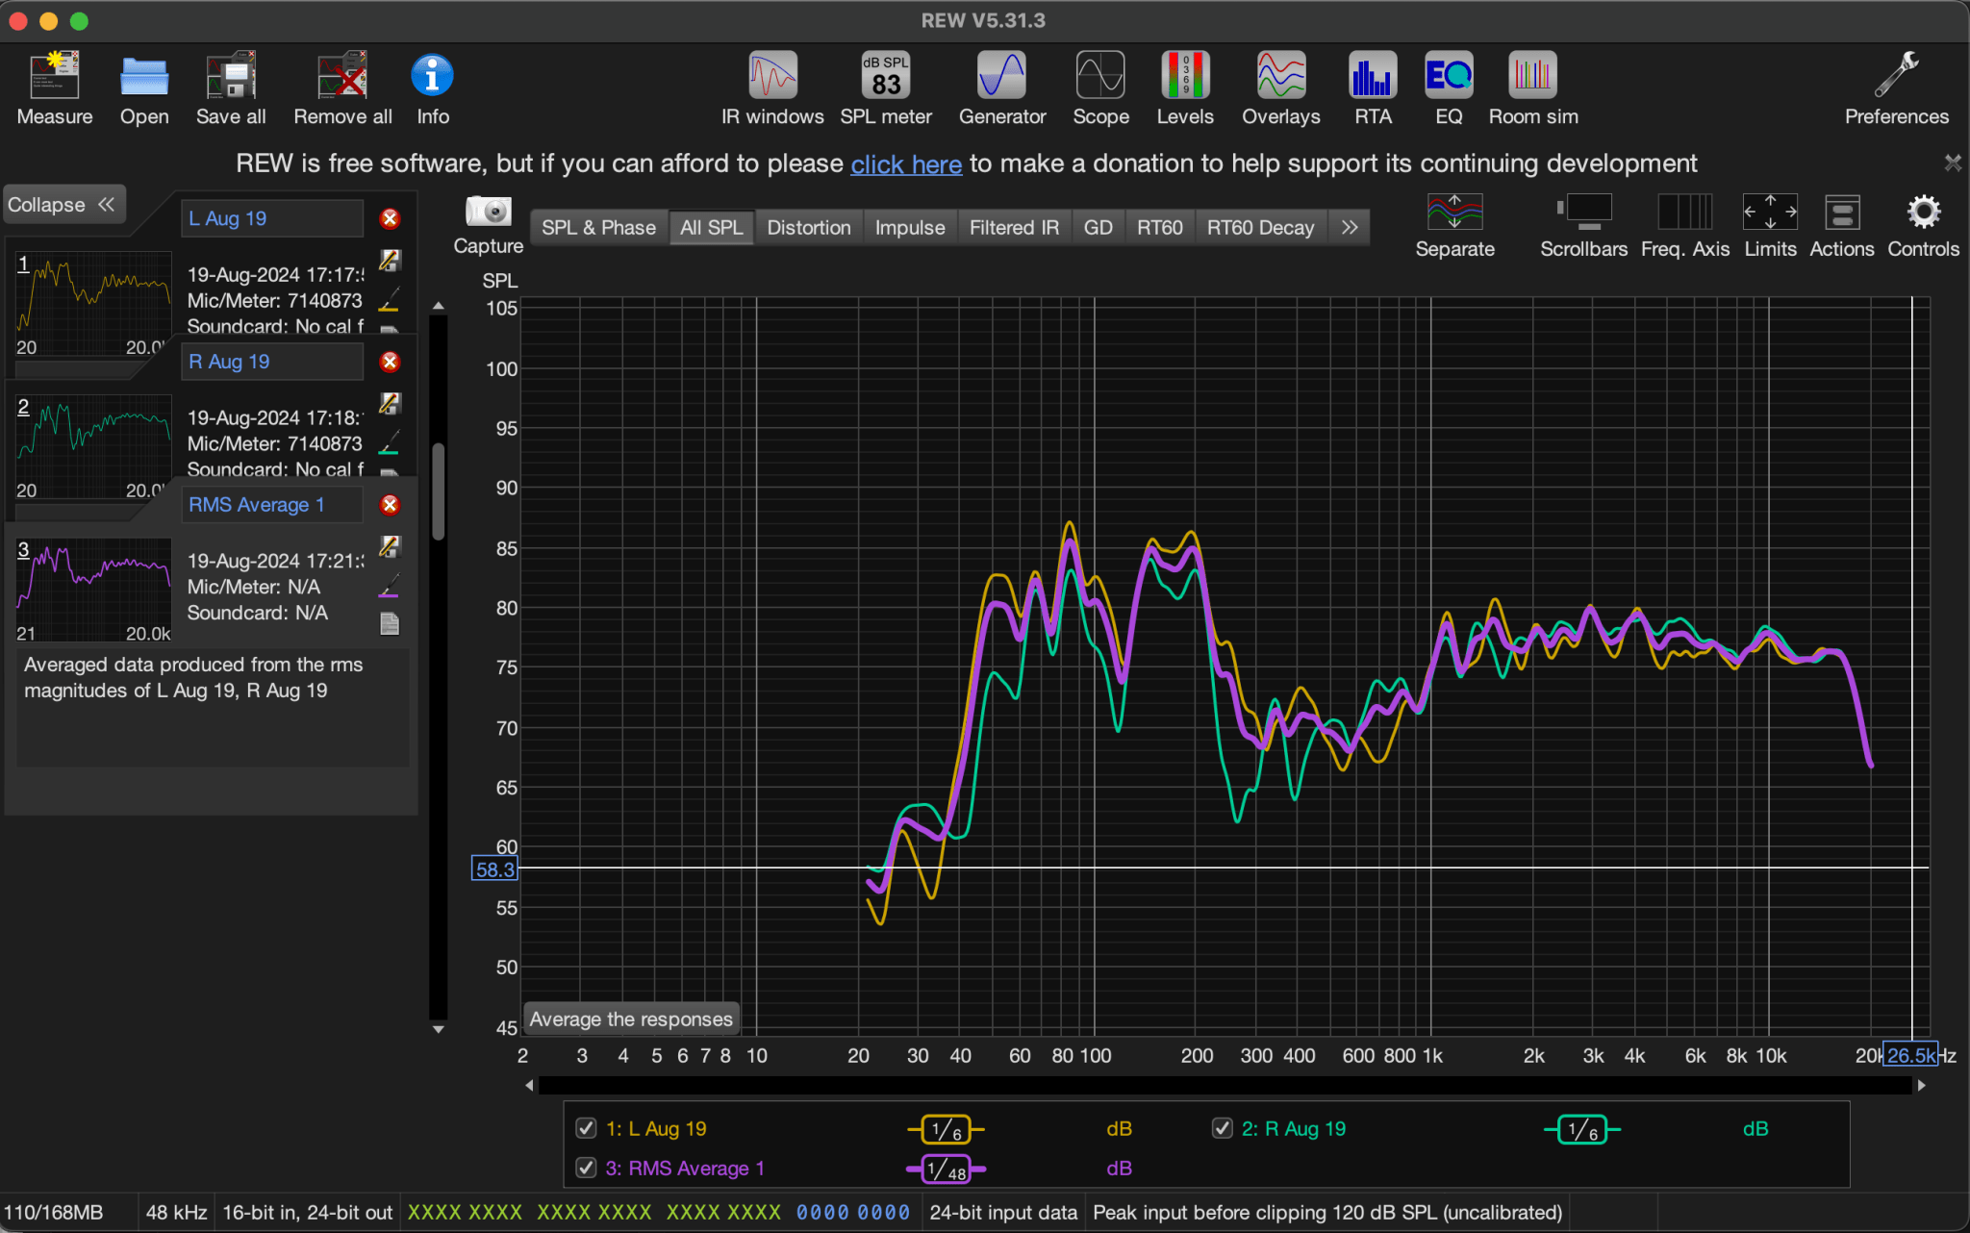
Task: Select the All SPL tab
Action: [712, 228]
